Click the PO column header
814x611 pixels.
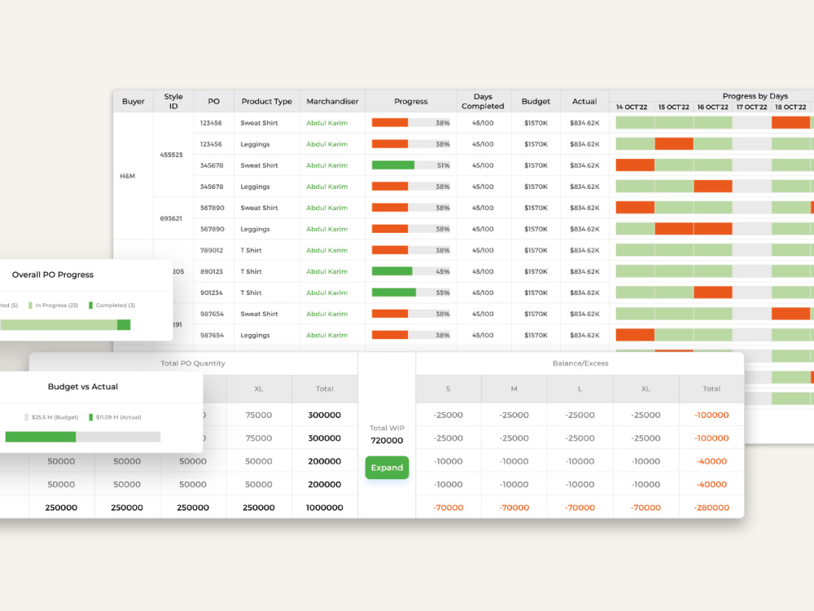coord(214,101)
